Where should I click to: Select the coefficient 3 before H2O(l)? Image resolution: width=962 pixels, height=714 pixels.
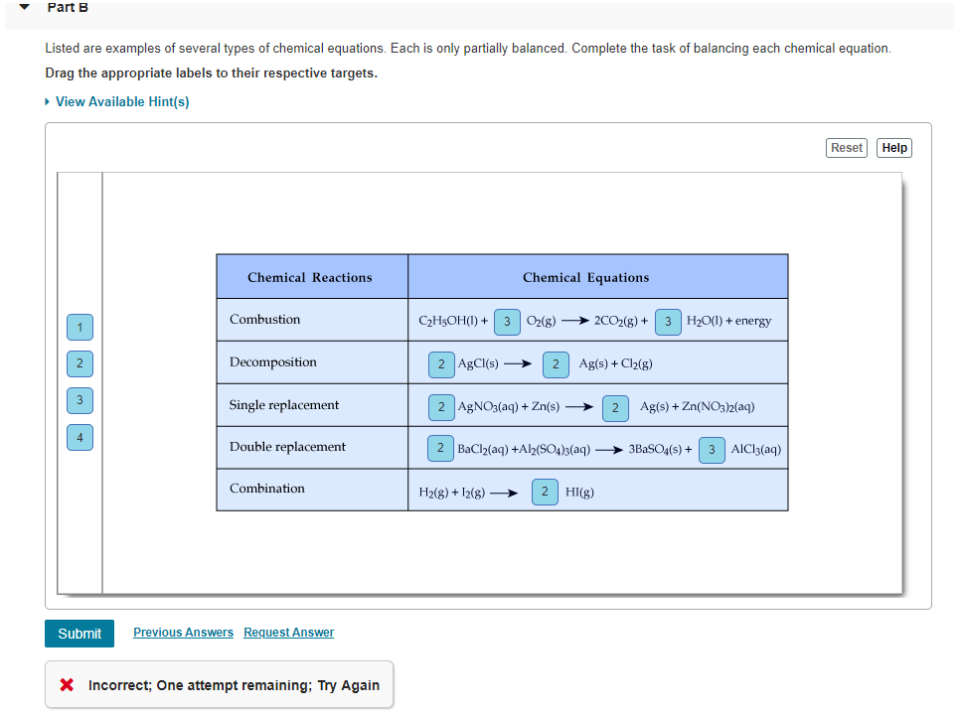[x=668, y=322]
